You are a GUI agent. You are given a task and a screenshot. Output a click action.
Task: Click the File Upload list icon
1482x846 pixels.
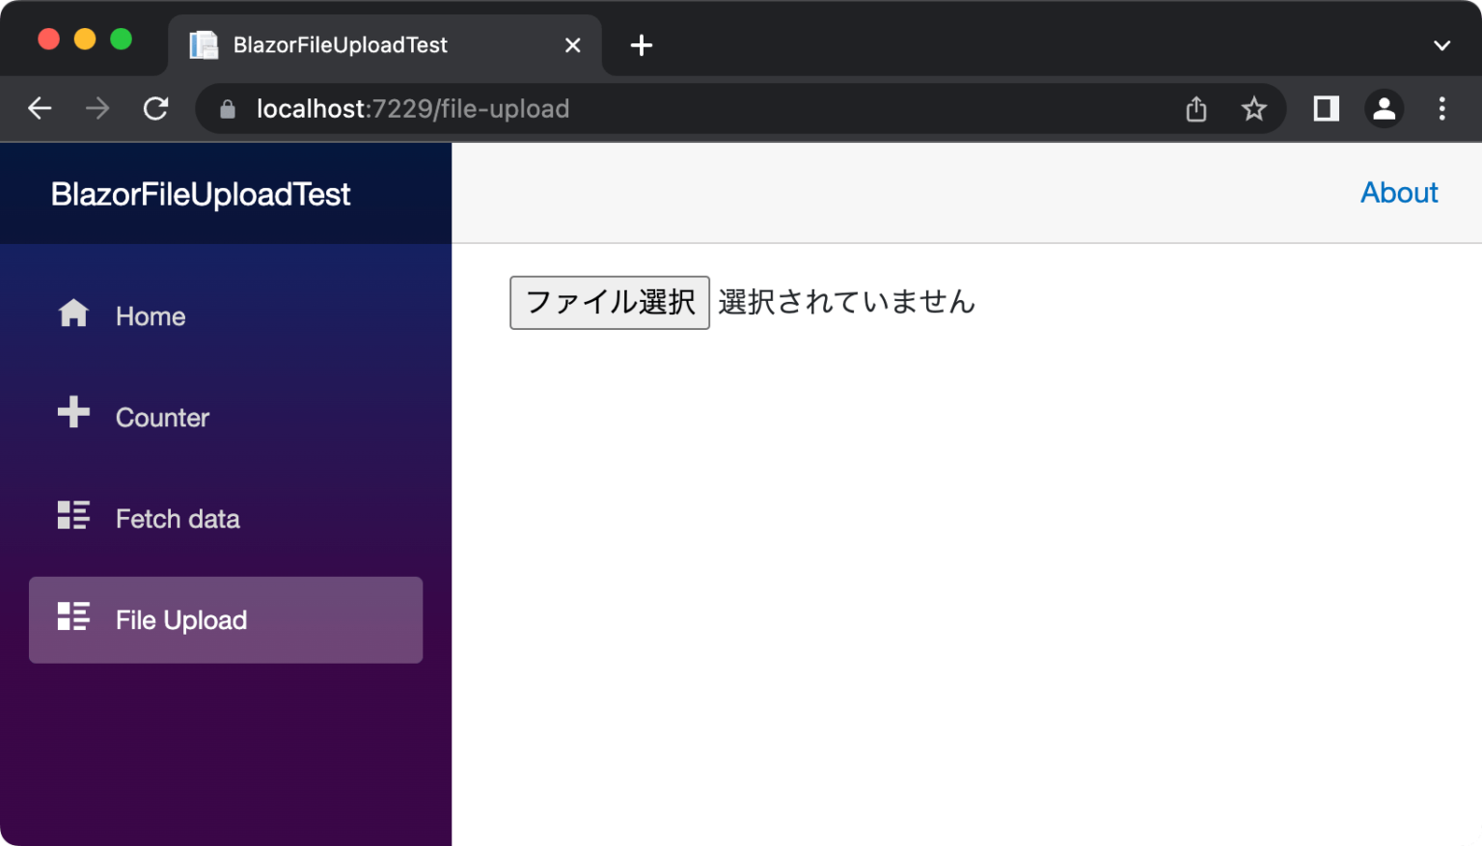click(x=72, y=615)
